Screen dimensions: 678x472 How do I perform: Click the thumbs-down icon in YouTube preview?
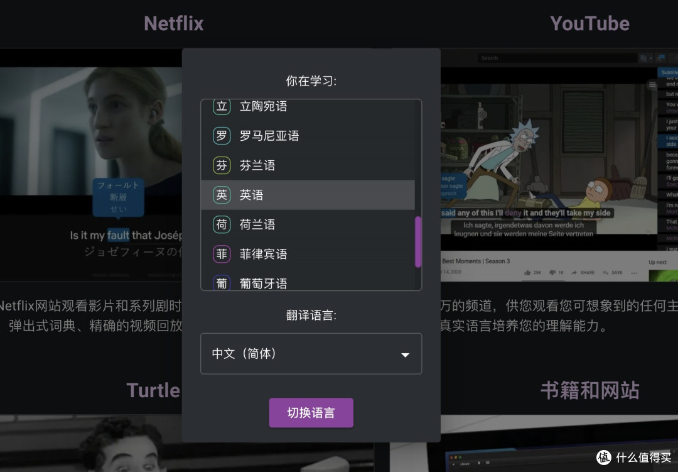click(552, 273)
